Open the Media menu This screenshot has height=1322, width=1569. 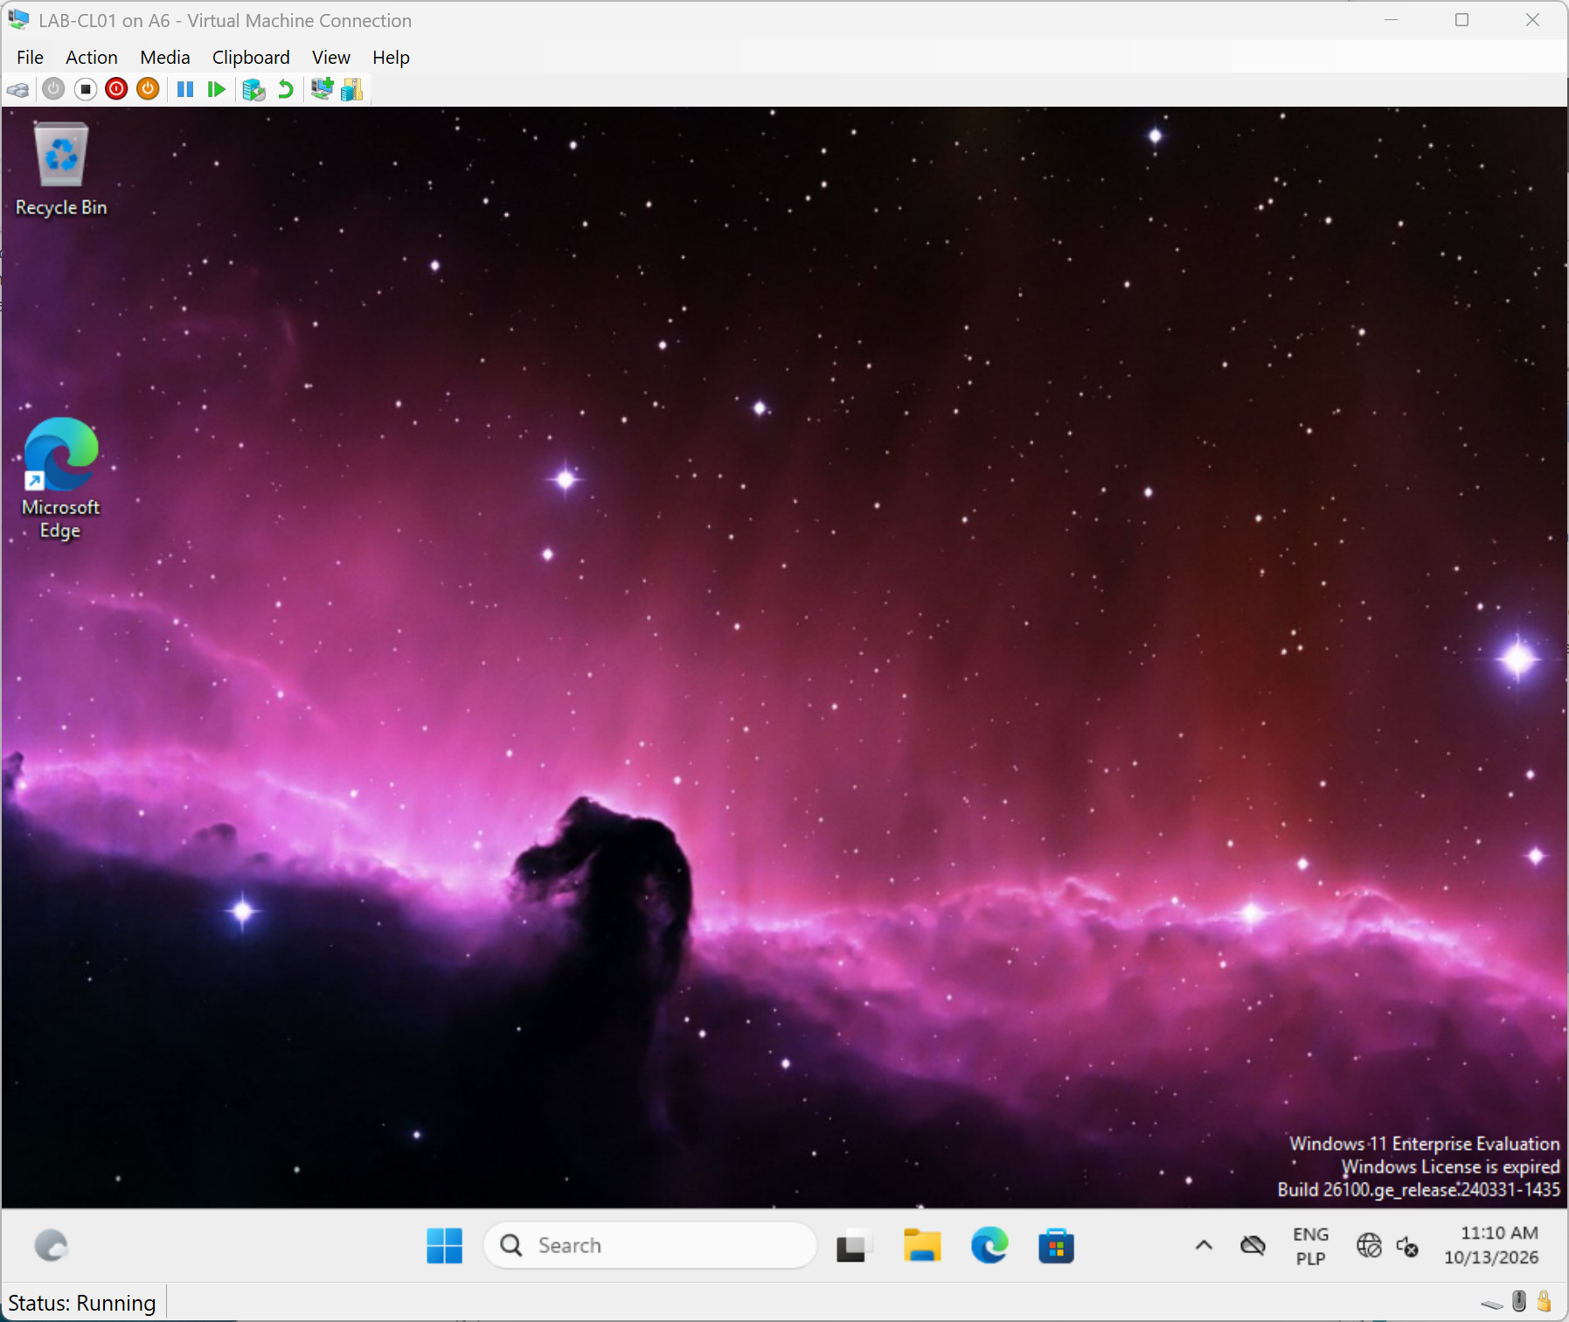(x=164, y=58)
